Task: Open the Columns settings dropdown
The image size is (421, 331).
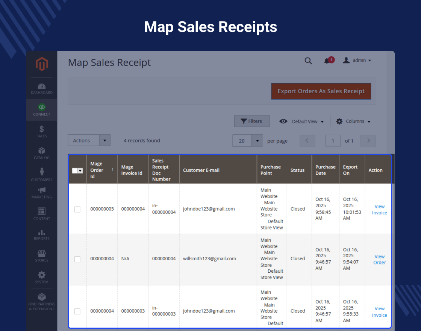Action: 353,121
